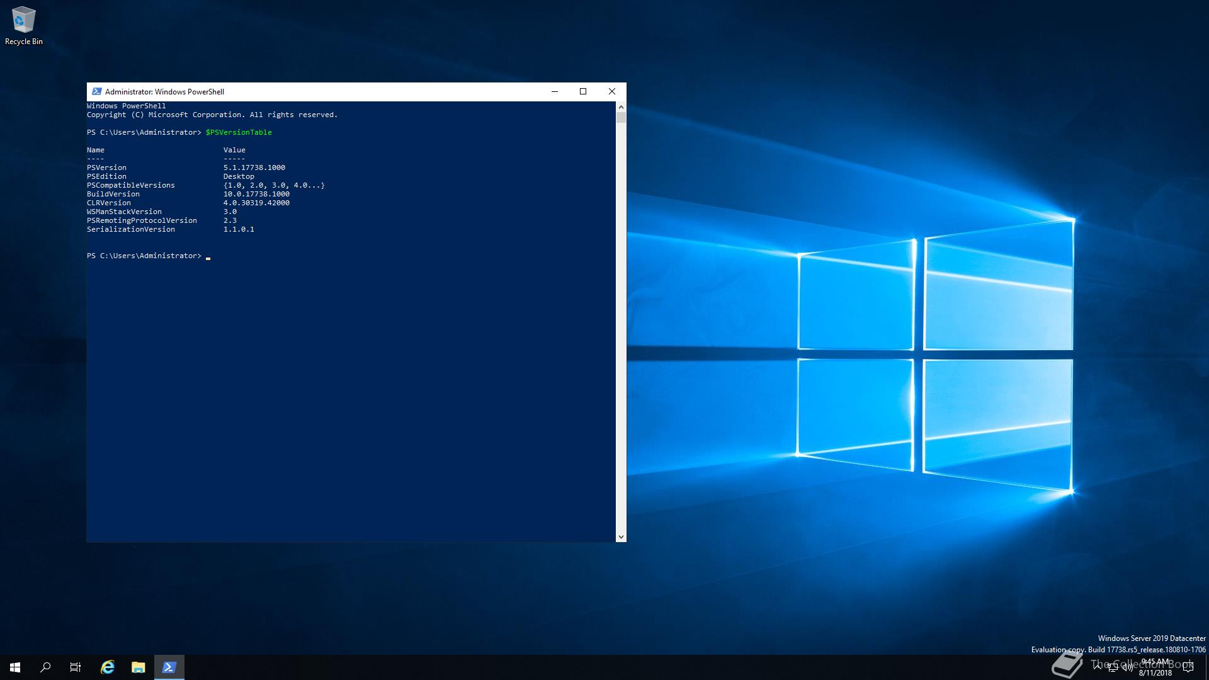Click the "Administrator: Windows PowerShell" title text

[x=164, y=91]
